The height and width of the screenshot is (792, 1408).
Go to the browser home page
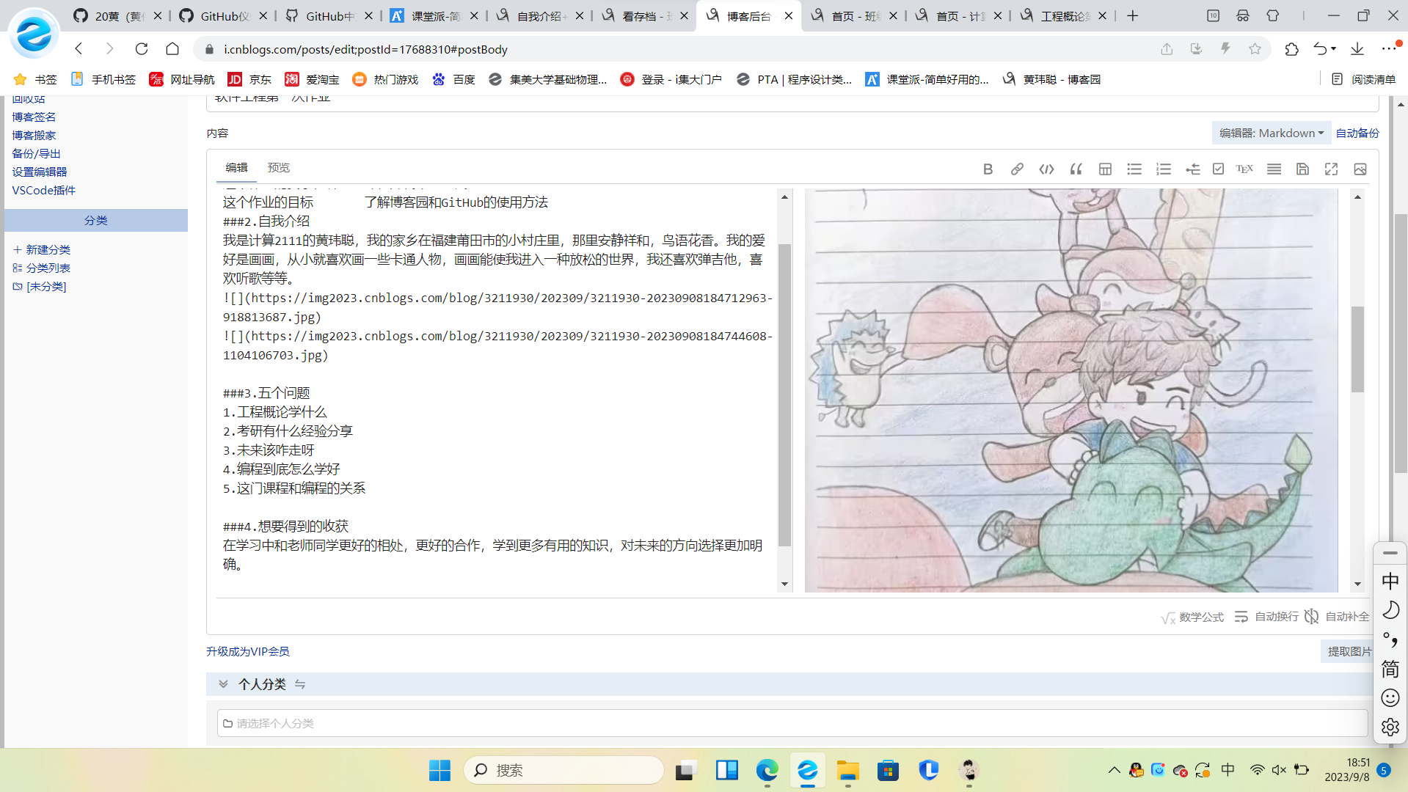click(x=172, y=49)
